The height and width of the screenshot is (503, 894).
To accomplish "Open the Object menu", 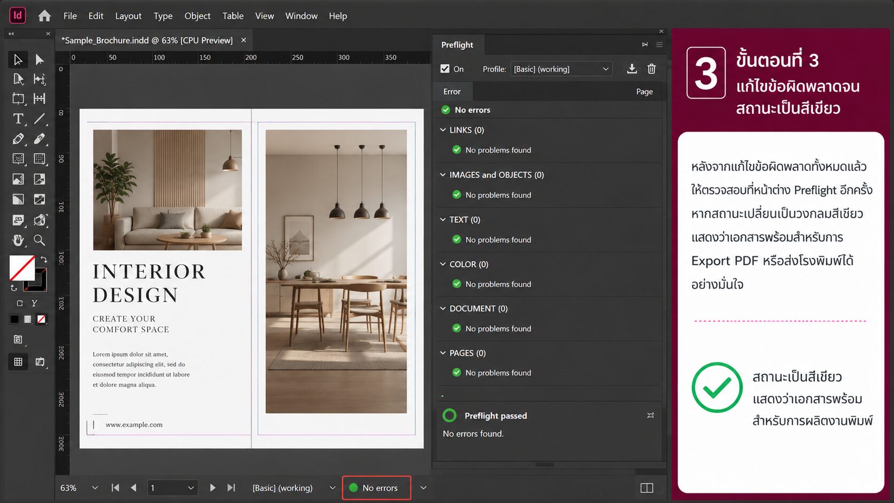I will pyautogui.click(x=197, y=16).
